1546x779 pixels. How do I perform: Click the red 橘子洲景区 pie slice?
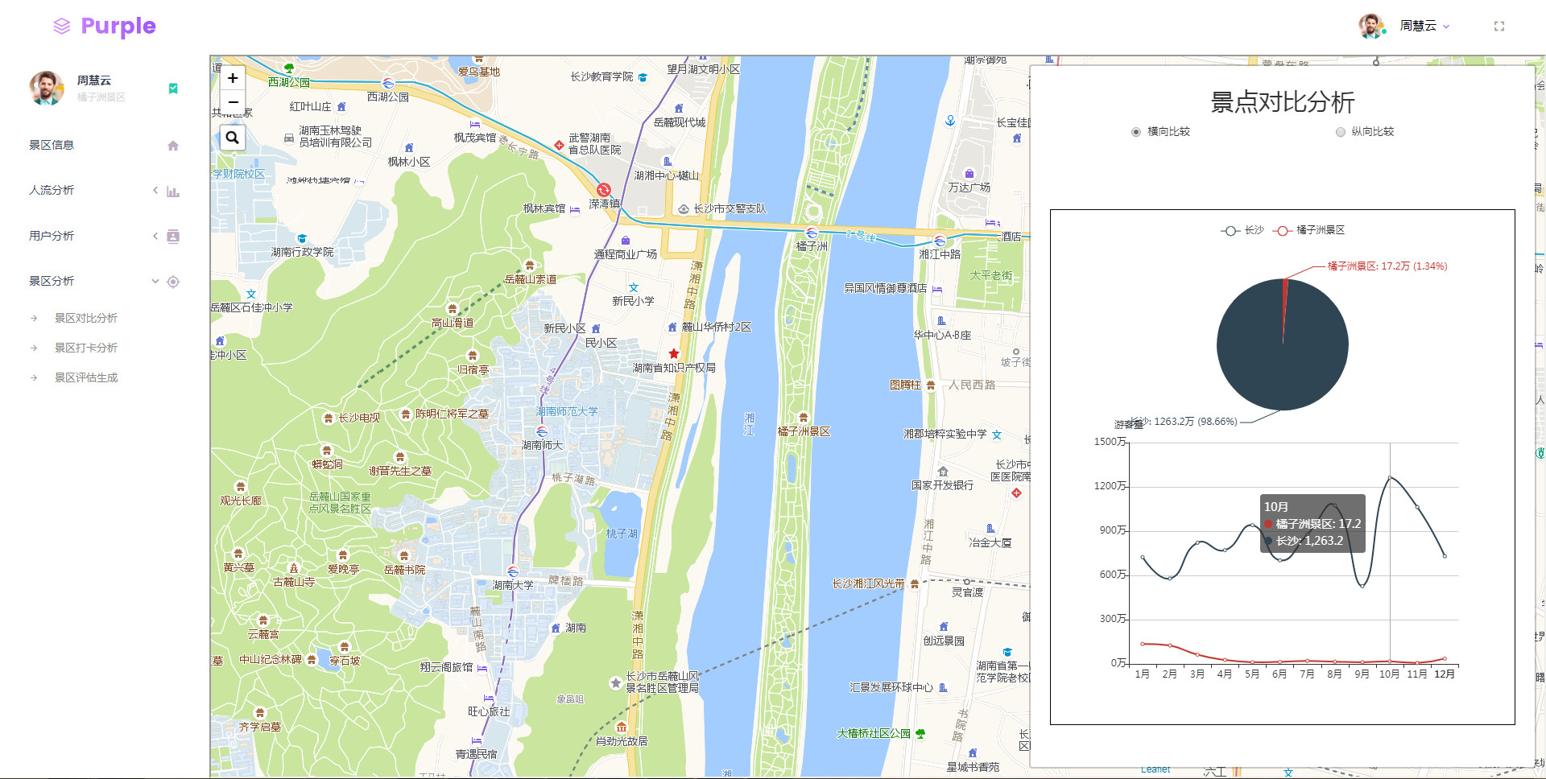(1284, 302)
